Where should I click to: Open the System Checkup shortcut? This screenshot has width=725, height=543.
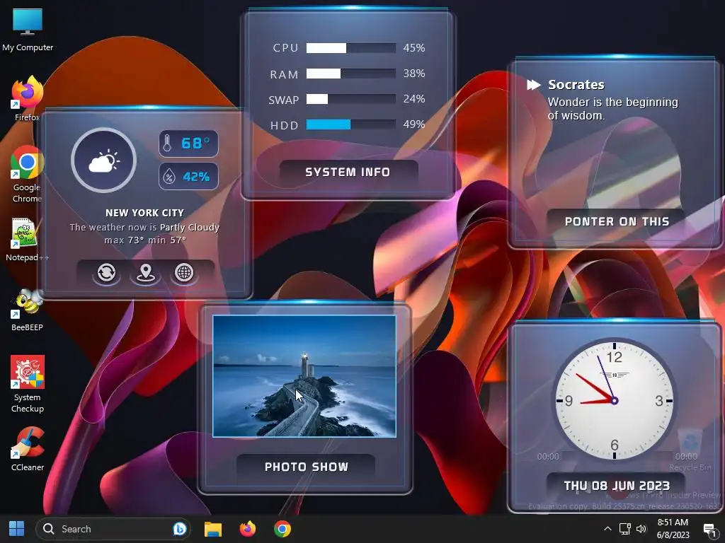click(28, 384)
